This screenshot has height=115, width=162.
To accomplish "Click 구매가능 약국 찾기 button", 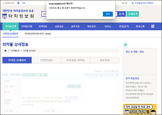I will point(93,75).
